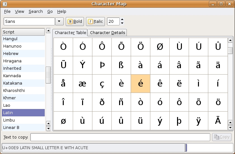Select the ñ character cell
The width and height of the screenshot is (235, 154).
[121, 102]
